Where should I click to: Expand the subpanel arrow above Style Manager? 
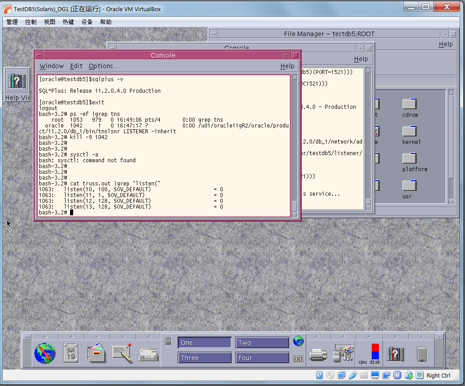(343, 337)
